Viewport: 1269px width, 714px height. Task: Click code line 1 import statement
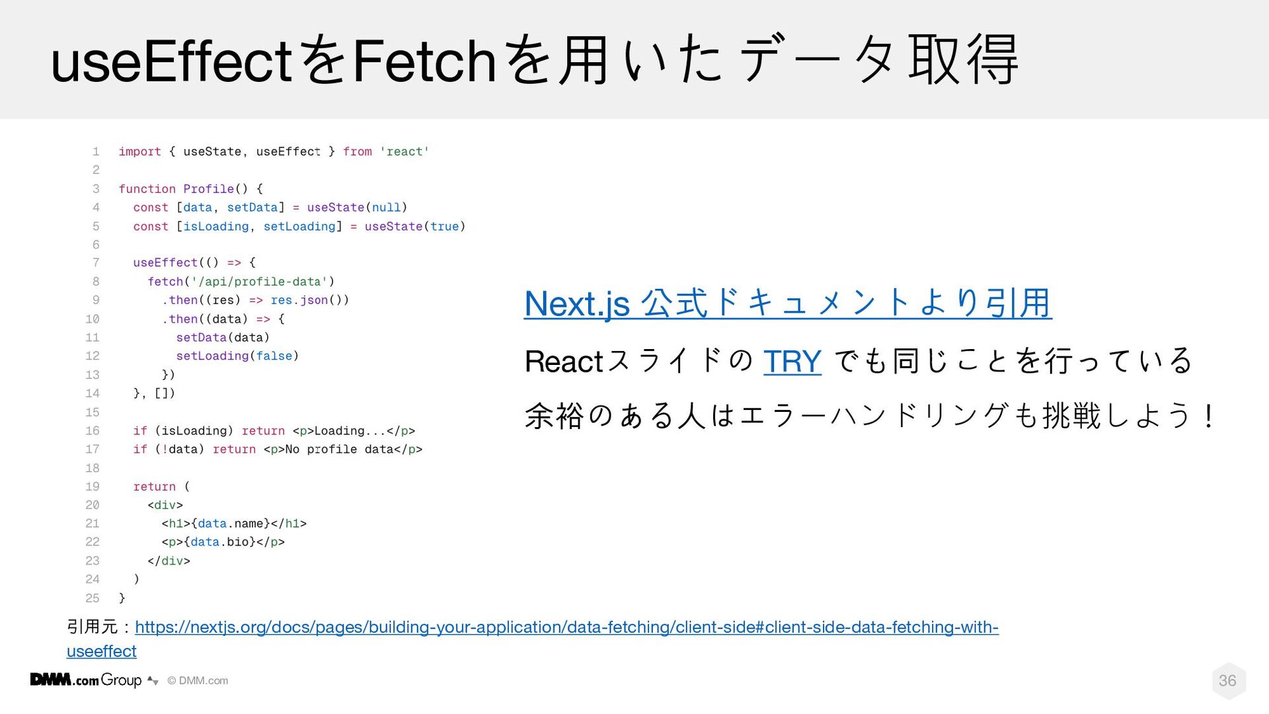(274, 151)
